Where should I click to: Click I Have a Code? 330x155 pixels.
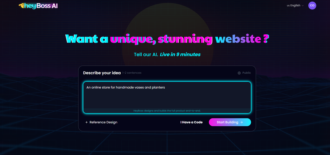(x=192, y=122)
